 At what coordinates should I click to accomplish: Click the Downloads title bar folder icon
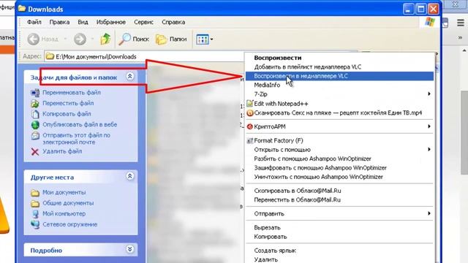(x=22, y=9)
